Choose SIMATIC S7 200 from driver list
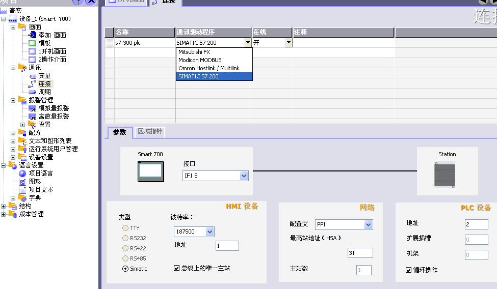Screen dimensions: 497x289 pos(214,76)
